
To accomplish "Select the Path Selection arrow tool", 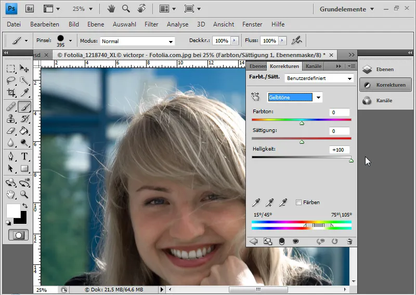I will pos(10,168).
